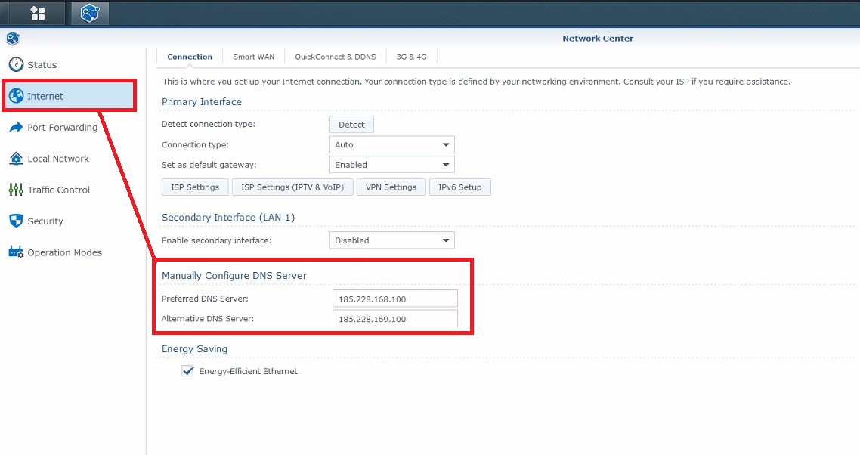Open the Local Network house icon

point(16,159)
